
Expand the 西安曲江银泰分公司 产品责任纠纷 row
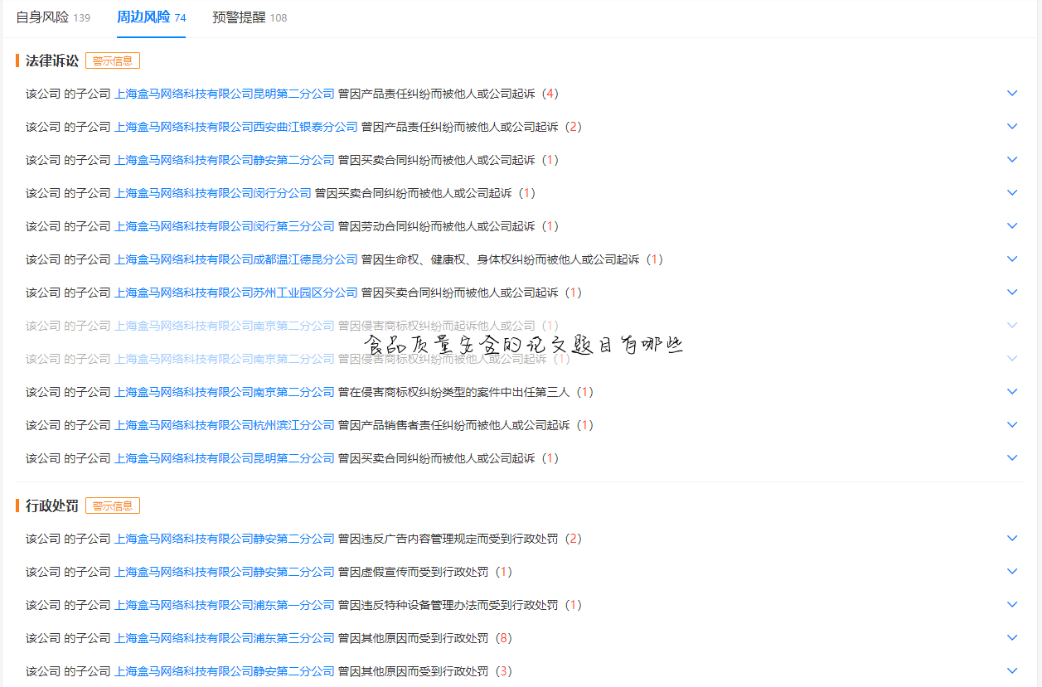(x=1012, y=127)
